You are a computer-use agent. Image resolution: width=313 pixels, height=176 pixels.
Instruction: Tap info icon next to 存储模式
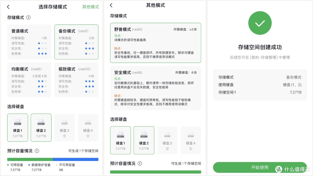[28, 18]
